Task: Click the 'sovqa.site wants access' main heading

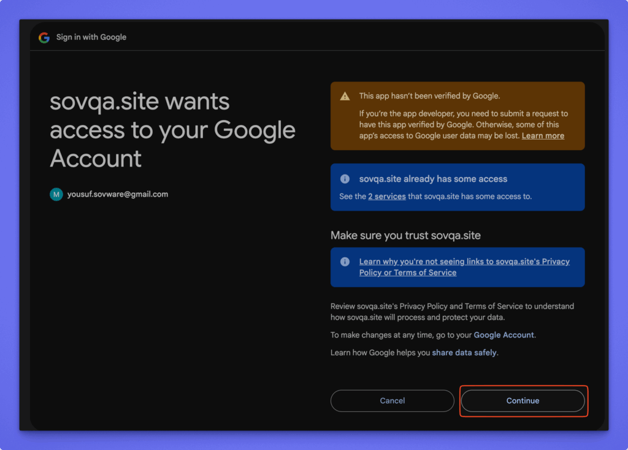Action: (172, 130)
